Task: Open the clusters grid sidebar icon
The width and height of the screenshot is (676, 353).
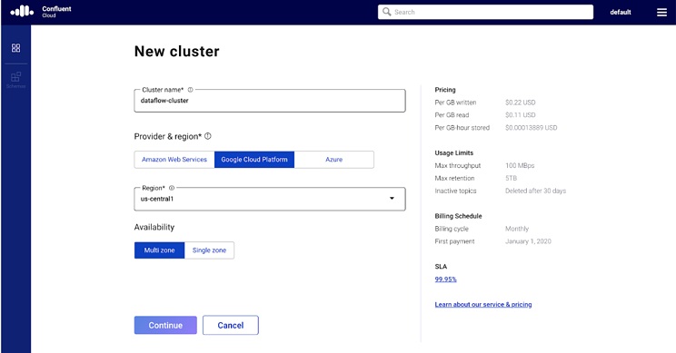Action: [16, 48]
